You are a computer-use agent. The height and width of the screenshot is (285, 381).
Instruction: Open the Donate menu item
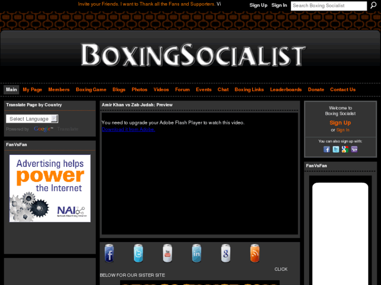[x=316, y=89]
